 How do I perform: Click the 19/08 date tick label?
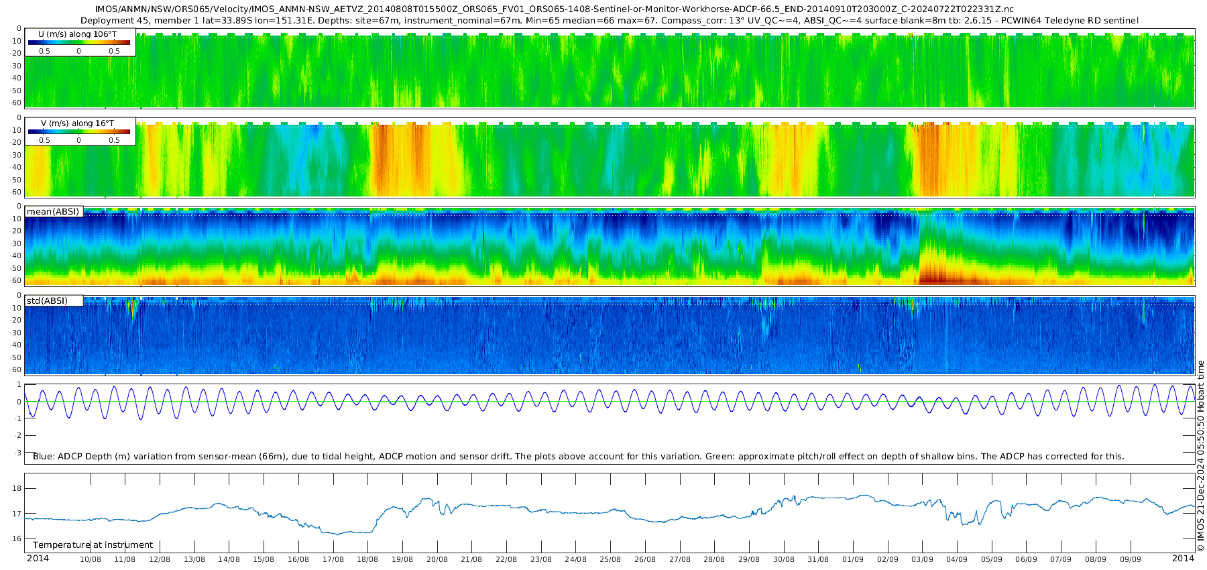click(402, 559)
